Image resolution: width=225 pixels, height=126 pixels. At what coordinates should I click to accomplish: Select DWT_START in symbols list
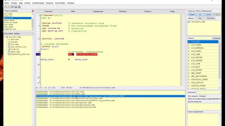203,73
